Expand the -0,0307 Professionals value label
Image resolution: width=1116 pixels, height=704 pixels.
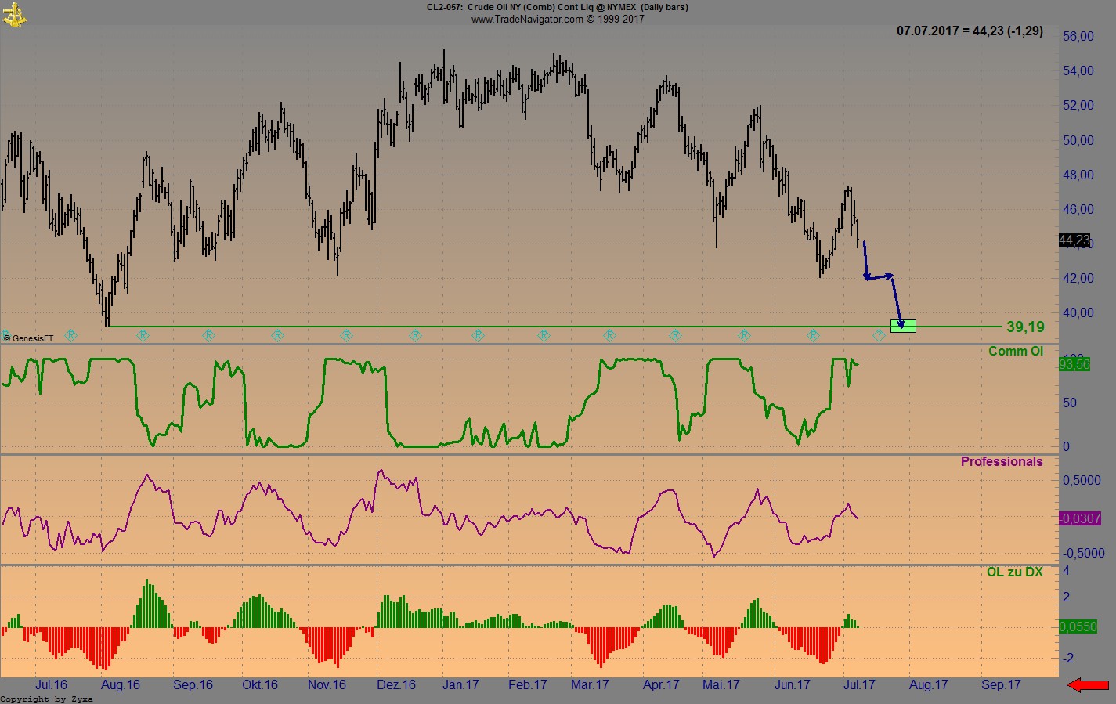1078,517
